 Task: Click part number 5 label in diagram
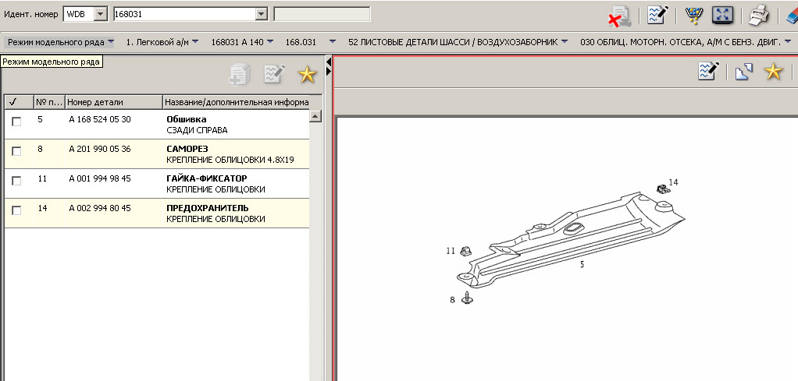pos(582,264)
